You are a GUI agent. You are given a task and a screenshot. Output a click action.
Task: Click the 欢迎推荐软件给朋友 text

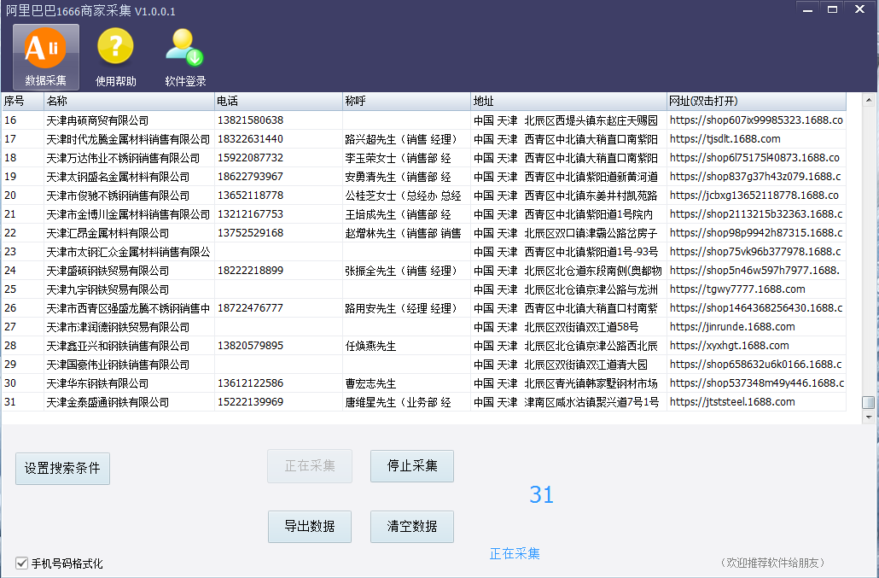click(x=772, y=563)
